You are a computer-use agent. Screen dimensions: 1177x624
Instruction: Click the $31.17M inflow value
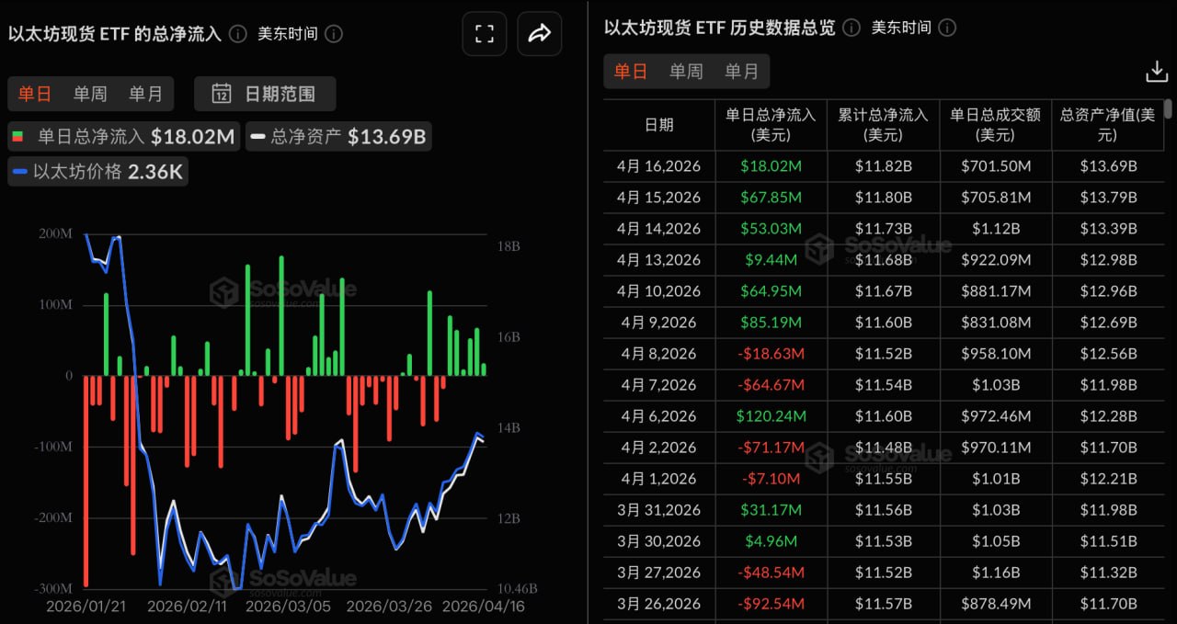coord(771,510)
